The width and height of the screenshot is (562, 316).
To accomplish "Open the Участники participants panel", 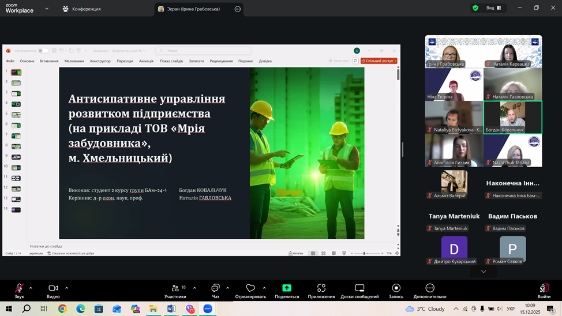I will (175, 288).
